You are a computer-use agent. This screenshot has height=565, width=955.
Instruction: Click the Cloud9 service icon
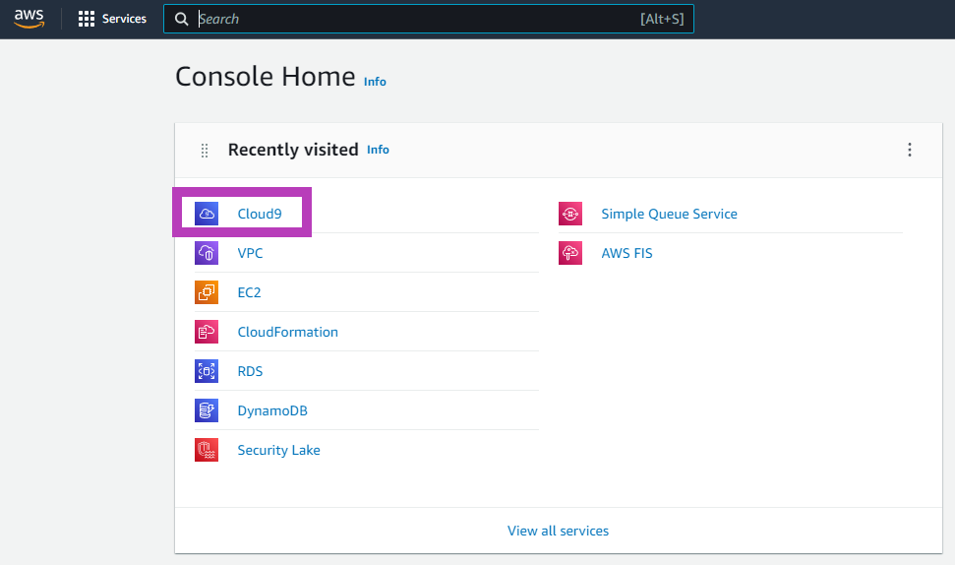tap(207, 214)
